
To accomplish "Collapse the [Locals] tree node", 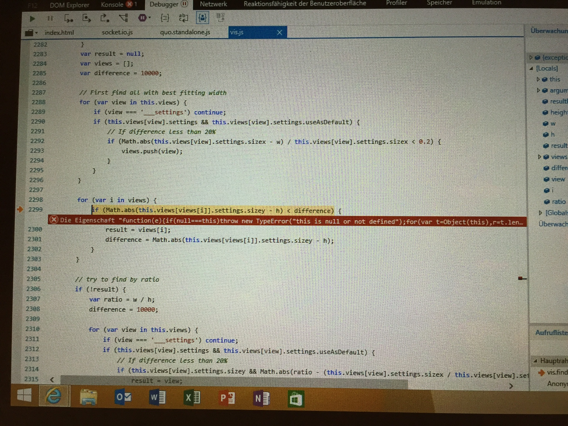I will coord(531,68).
